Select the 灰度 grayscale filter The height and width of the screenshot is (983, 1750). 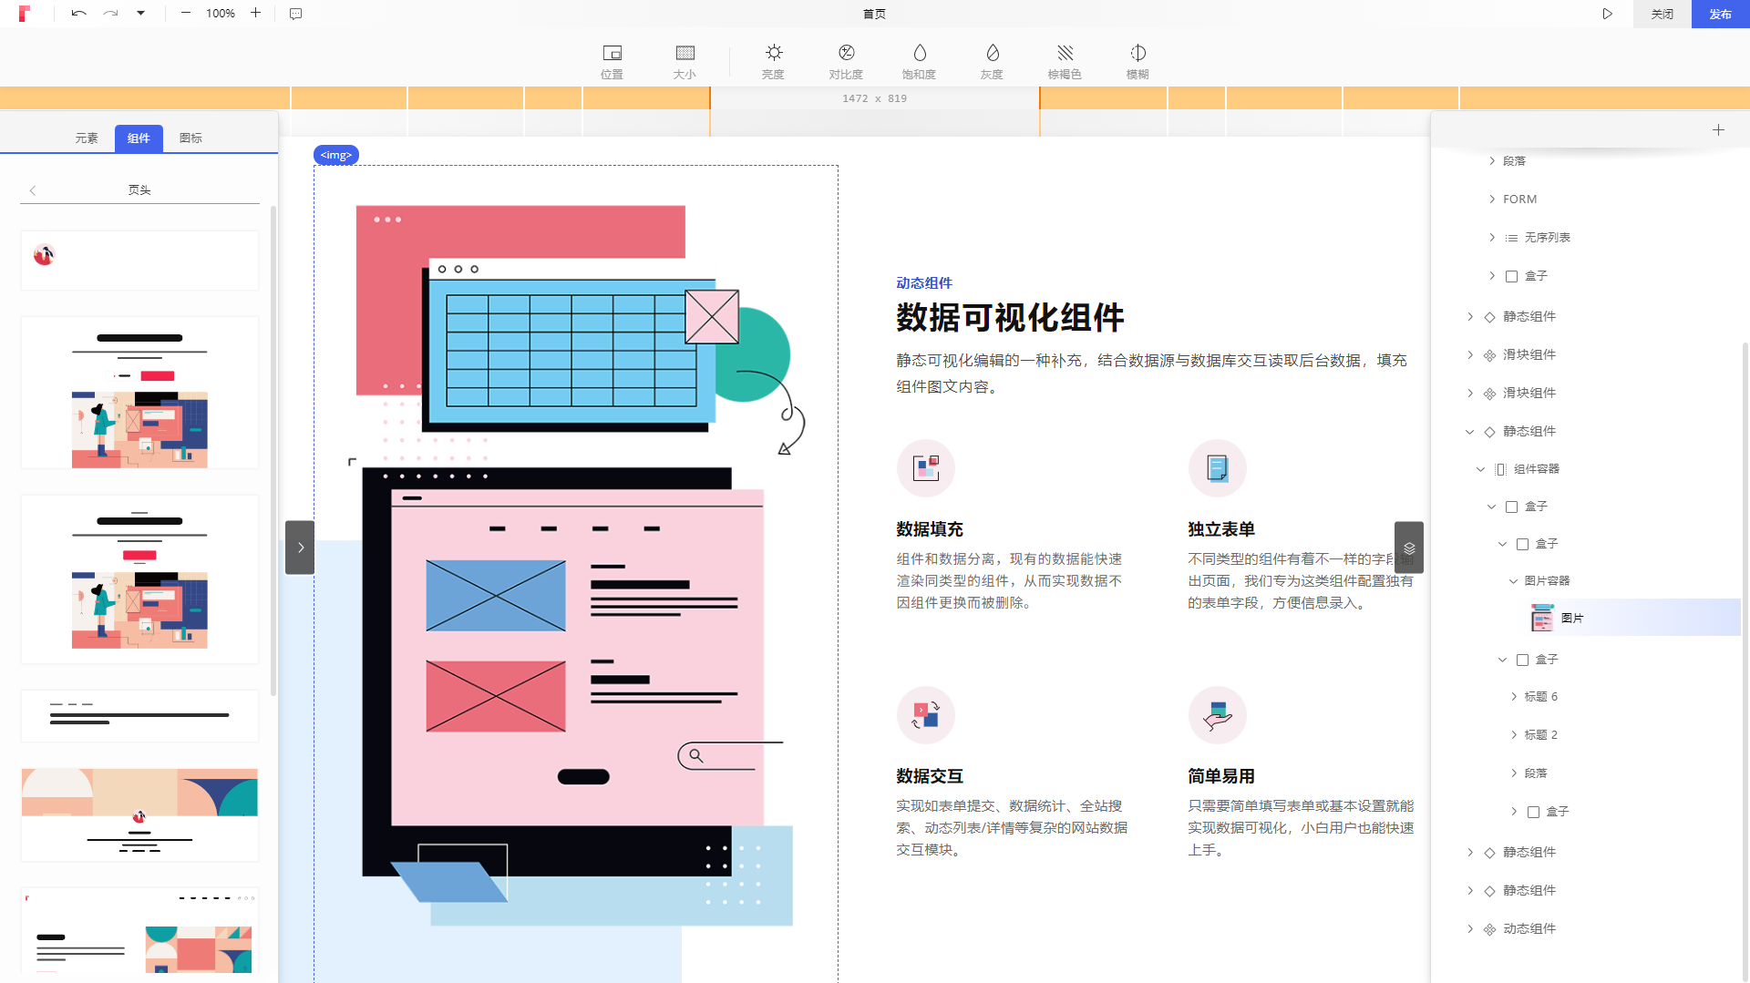tap(992, 62)
